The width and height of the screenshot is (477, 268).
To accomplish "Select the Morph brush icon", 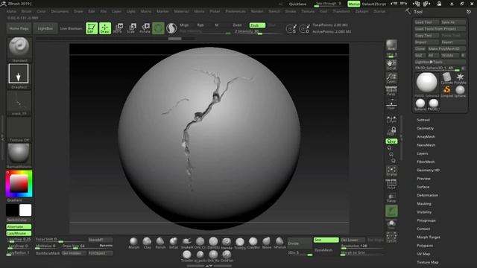I will (133, 243).
